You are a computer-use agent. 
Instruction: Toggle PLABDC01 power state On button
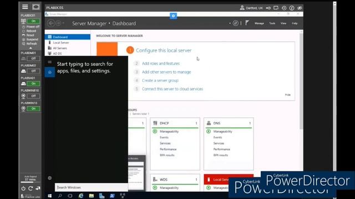click(33, 21)
